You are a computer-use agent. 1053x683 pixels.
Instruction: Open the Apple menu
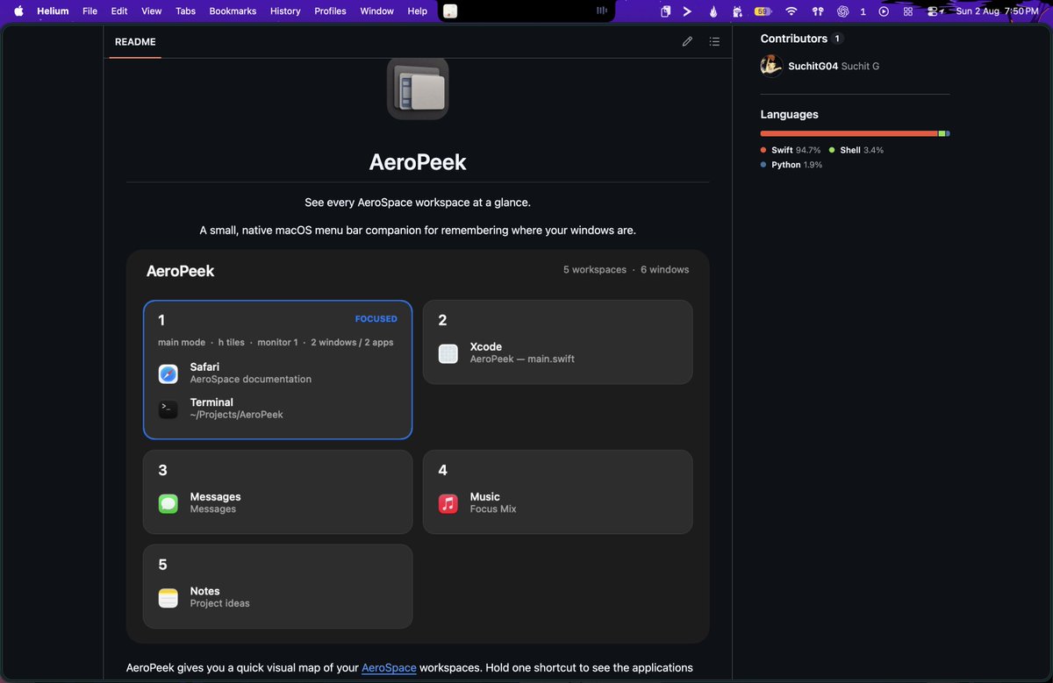(18, 11)
